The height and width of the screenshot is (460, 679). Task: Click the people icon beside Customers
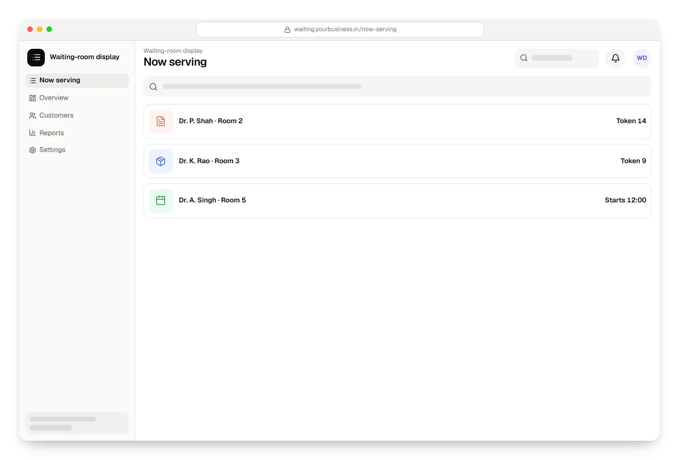point(32,116)
